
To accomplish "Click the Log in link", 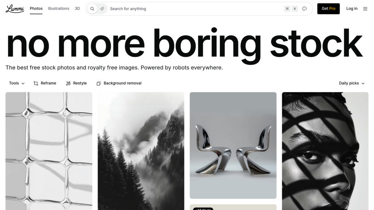I will (352, 9).
